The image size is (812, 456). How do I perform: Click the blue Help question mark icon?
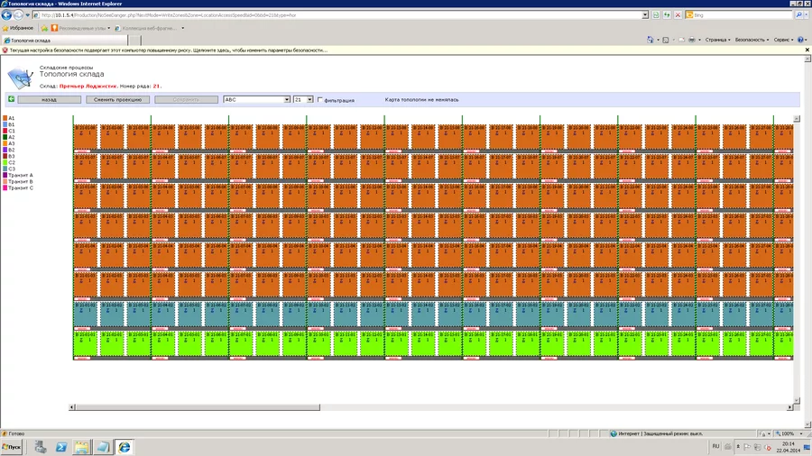(800, 40)
